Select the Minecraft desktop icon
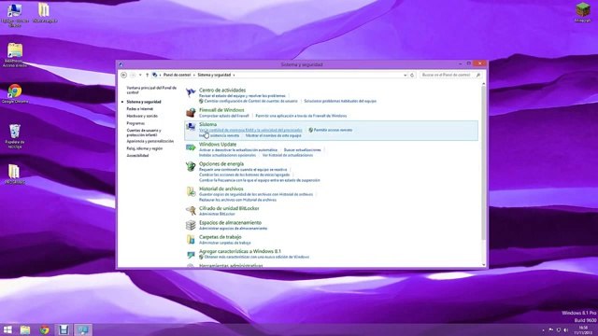Viewport: 598px width, 336px height. click(x=583, y=12)
